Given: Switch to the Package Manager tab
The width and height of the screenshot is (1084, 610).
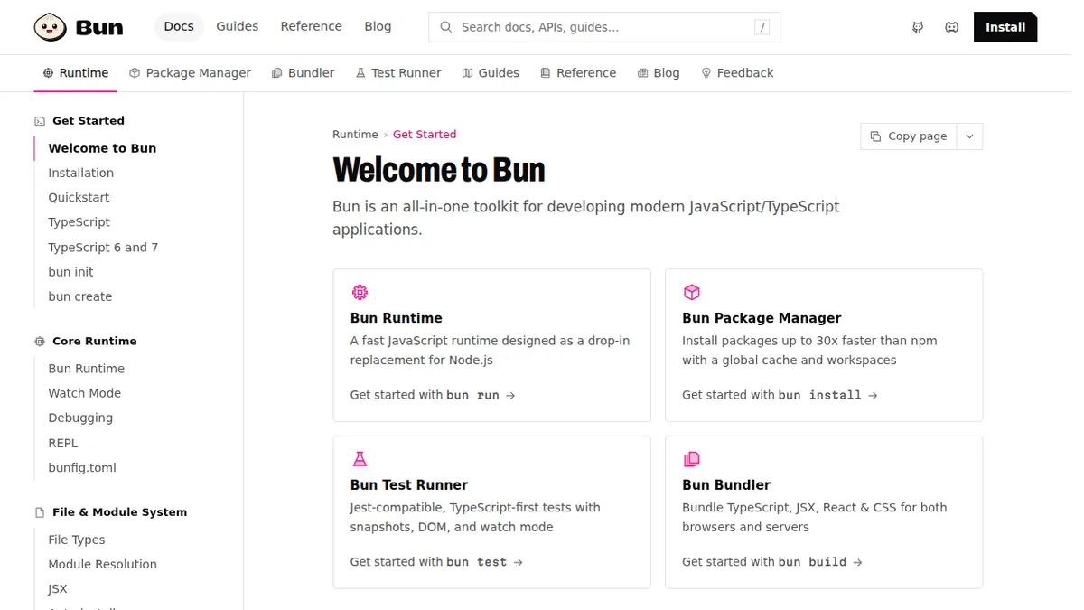Looking at the screenshot, I should (190, 73).
